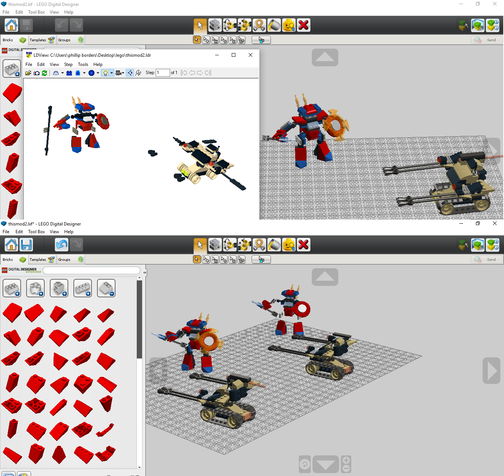Screen dimensions: 504x476
Task: Rotate camera right in bottom viewport
Action: [491, 371]
